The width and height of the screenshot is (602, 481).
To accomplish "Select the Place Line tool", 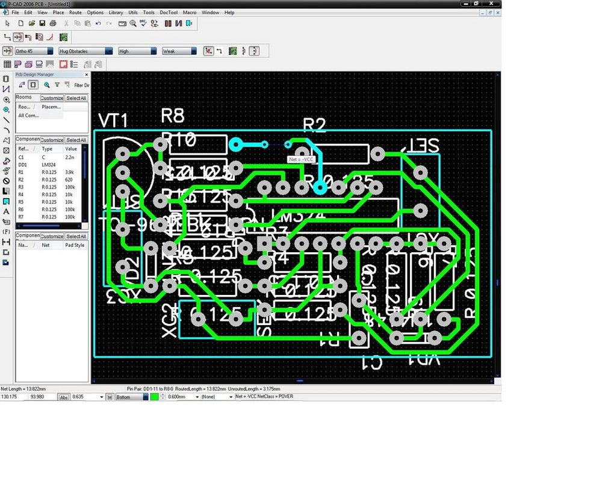I will [x=6, y=120].
